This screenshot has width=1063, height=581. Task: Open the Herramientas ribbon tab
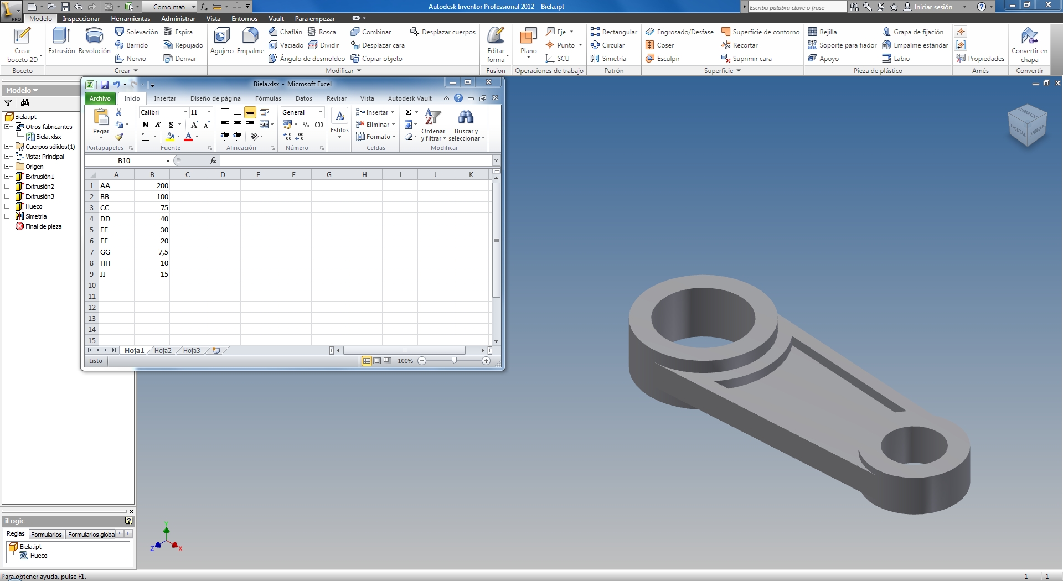coord(131,19)
